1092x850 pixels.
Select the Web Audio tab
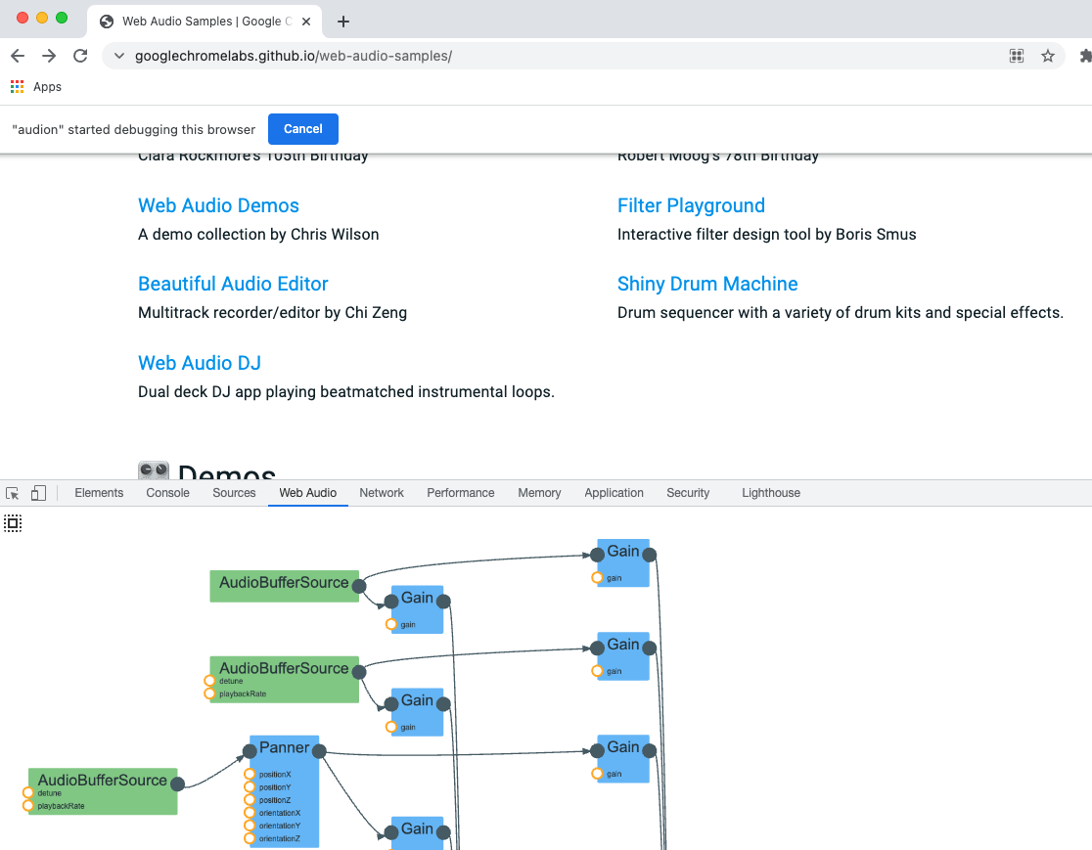tap(308, 493)
